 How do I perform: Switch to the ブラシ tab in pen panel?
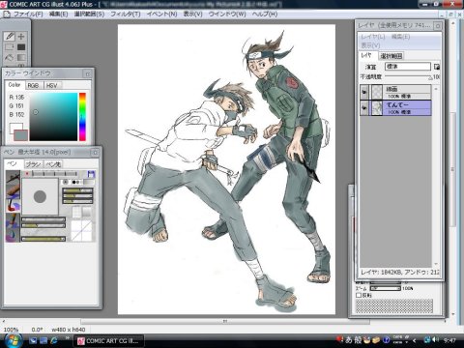[x=33, y=164]
